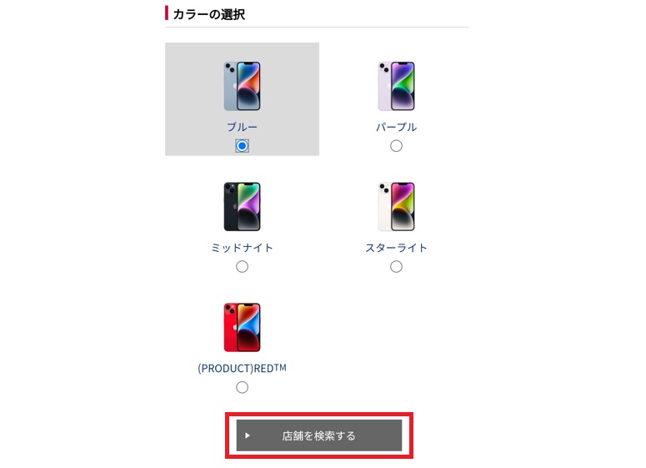Click the スターライト color label
Screen dimensions: 646x468
[396, 248]
